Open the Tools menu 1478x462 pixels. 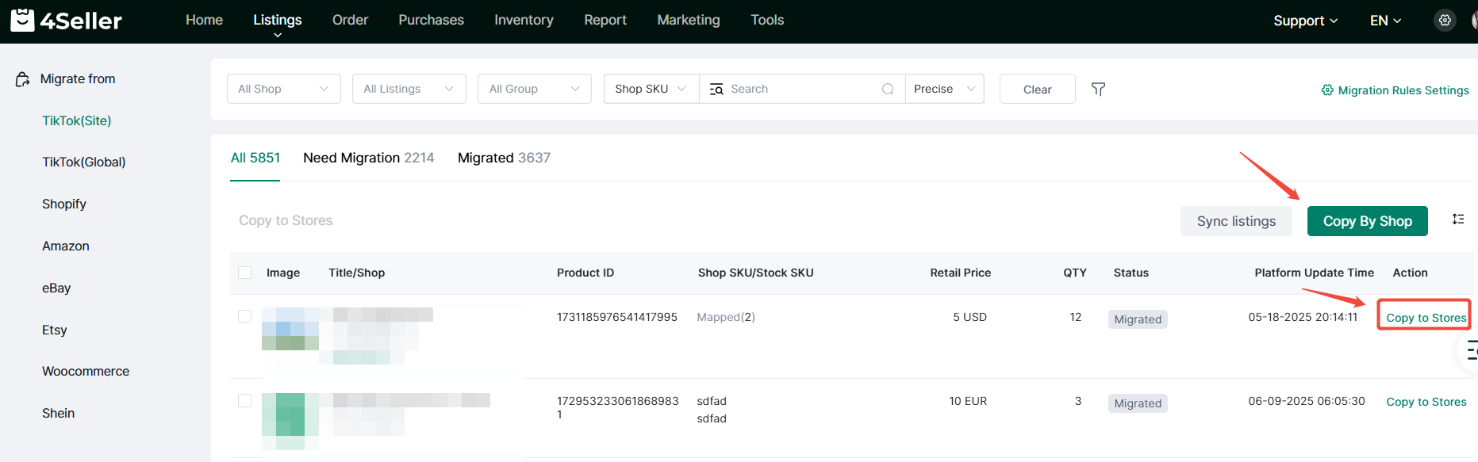pyautogui.click(x=767, y=20)
